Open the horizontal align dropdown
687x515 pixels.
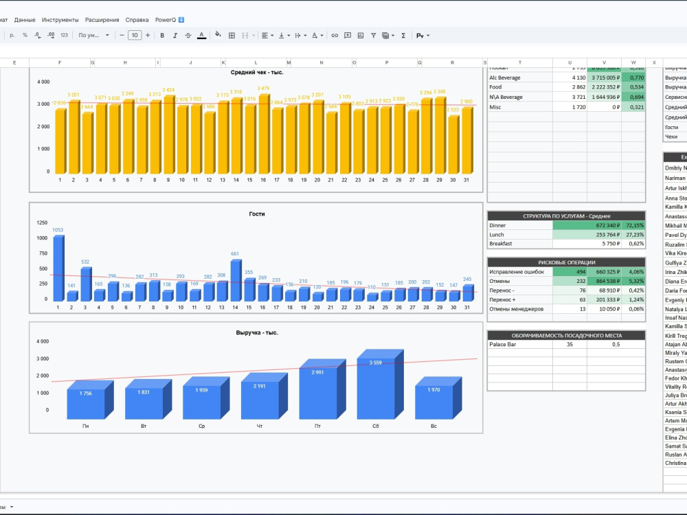tap(267, 36)
